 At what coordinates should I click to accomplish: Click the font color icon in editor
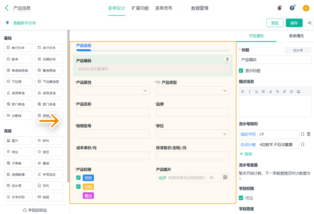[x=270, y=92]
